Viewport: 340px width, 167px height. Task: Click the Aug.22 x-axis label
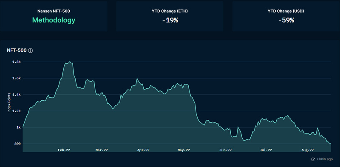tap(308, 150)
